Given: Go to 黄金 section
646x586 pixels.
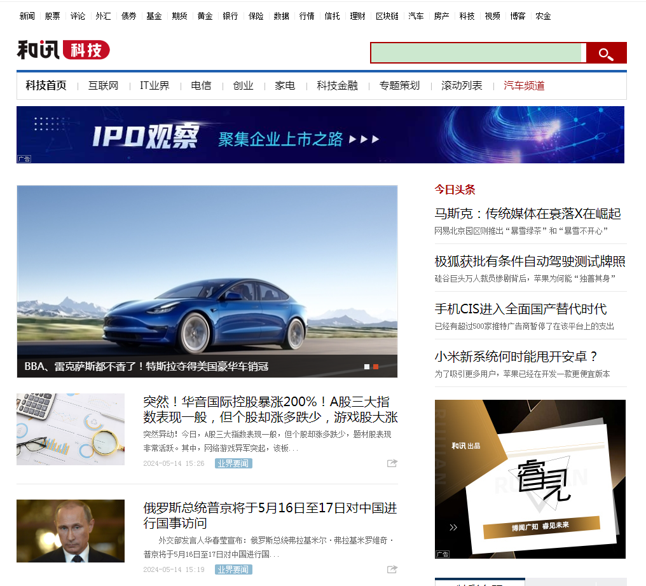Looking at the screenshot, I should [x=205, y=16].
